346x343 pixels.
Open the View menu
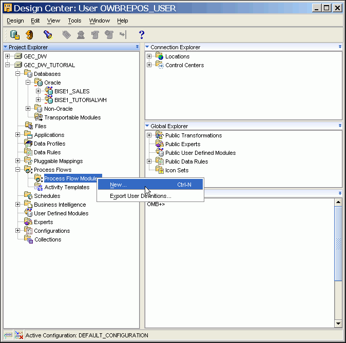(x=53, y=21)
